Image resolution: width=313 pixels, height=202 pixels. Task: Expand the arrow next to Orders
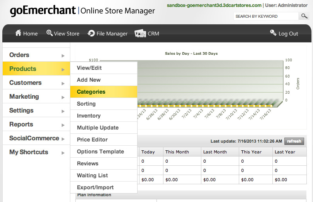(x=63, y=56)
